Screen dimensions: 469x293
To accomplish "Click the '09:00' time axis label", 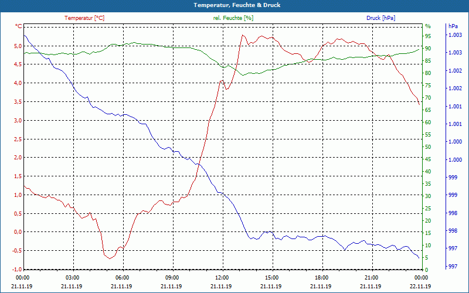I will pos(171,277).
